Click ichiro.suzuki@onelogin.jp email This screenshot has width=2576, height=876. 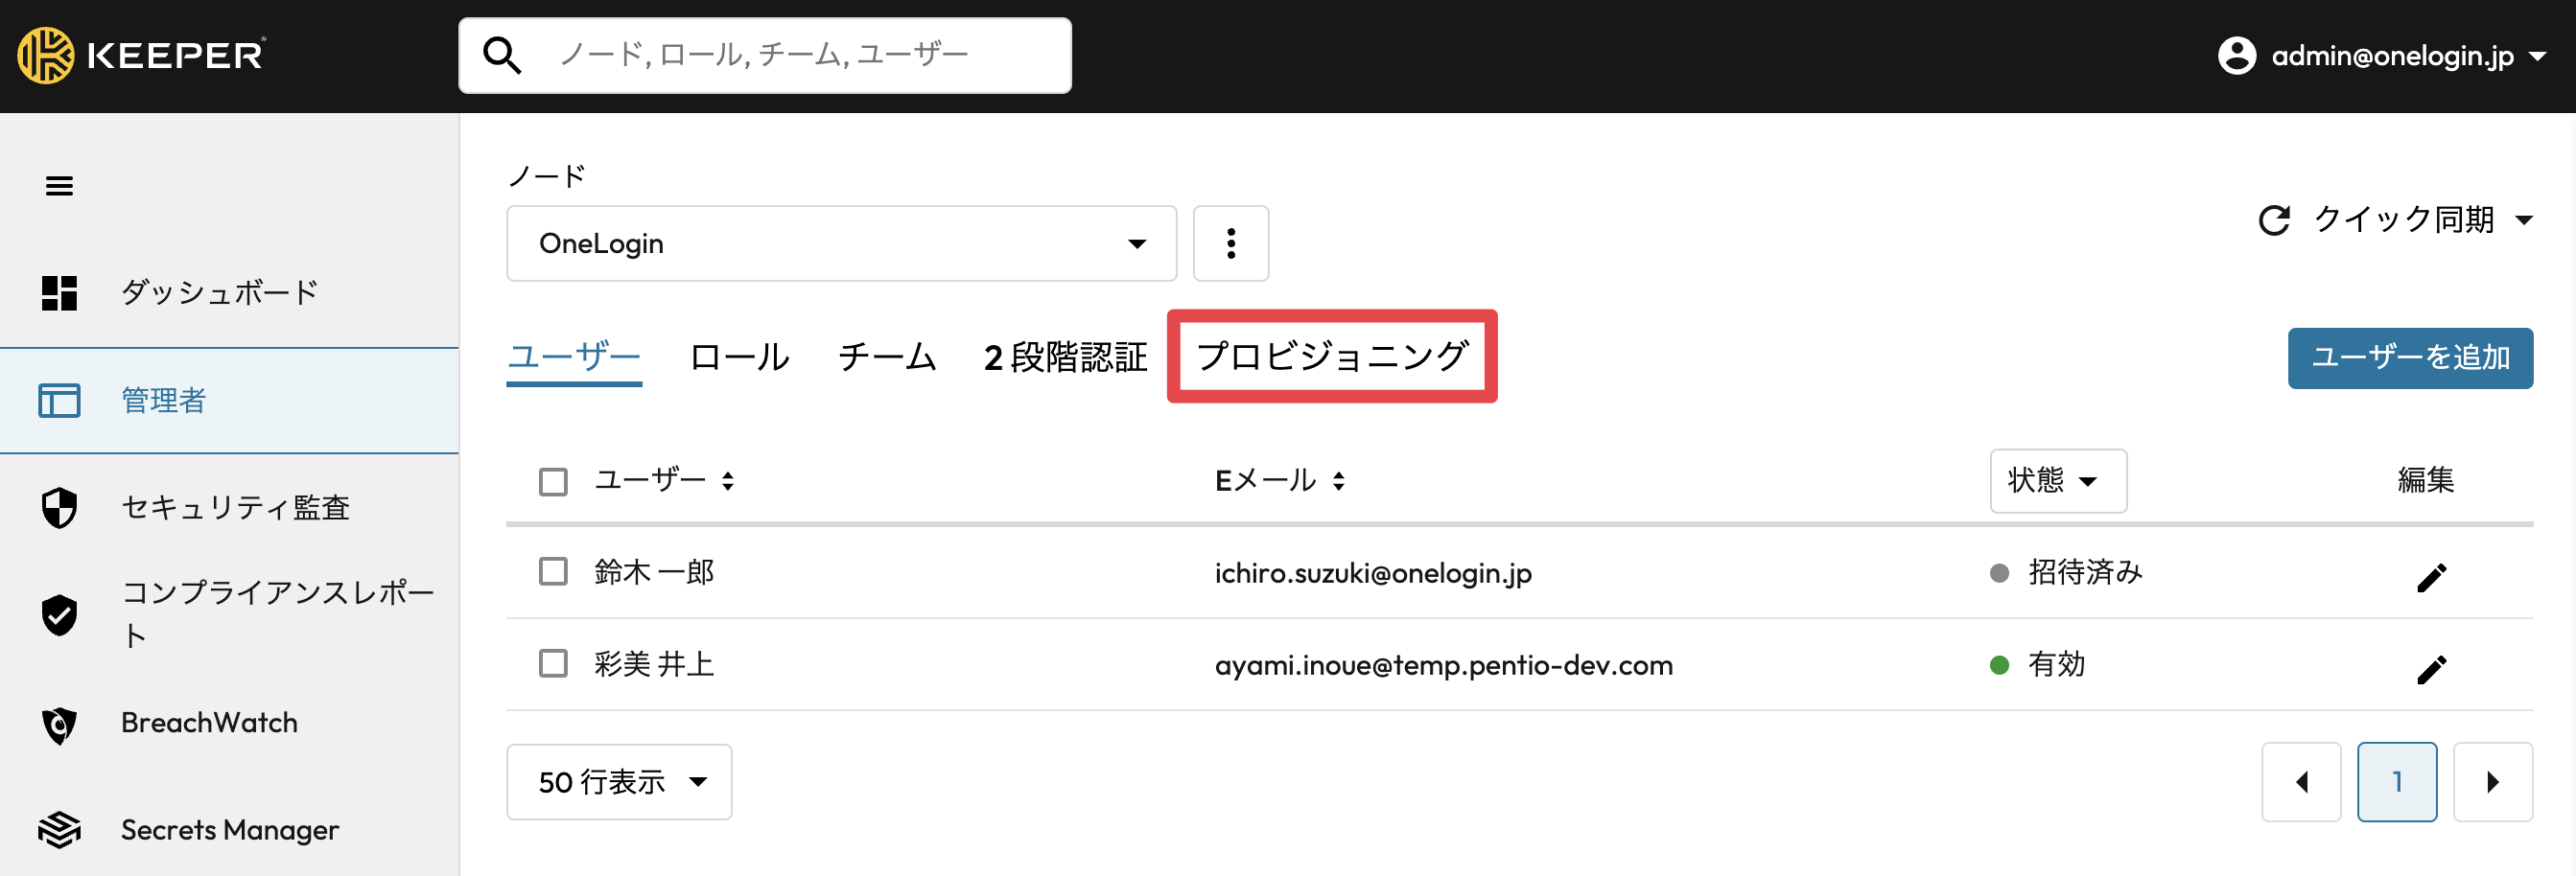pyautogui.click(x=1373, y=573)
